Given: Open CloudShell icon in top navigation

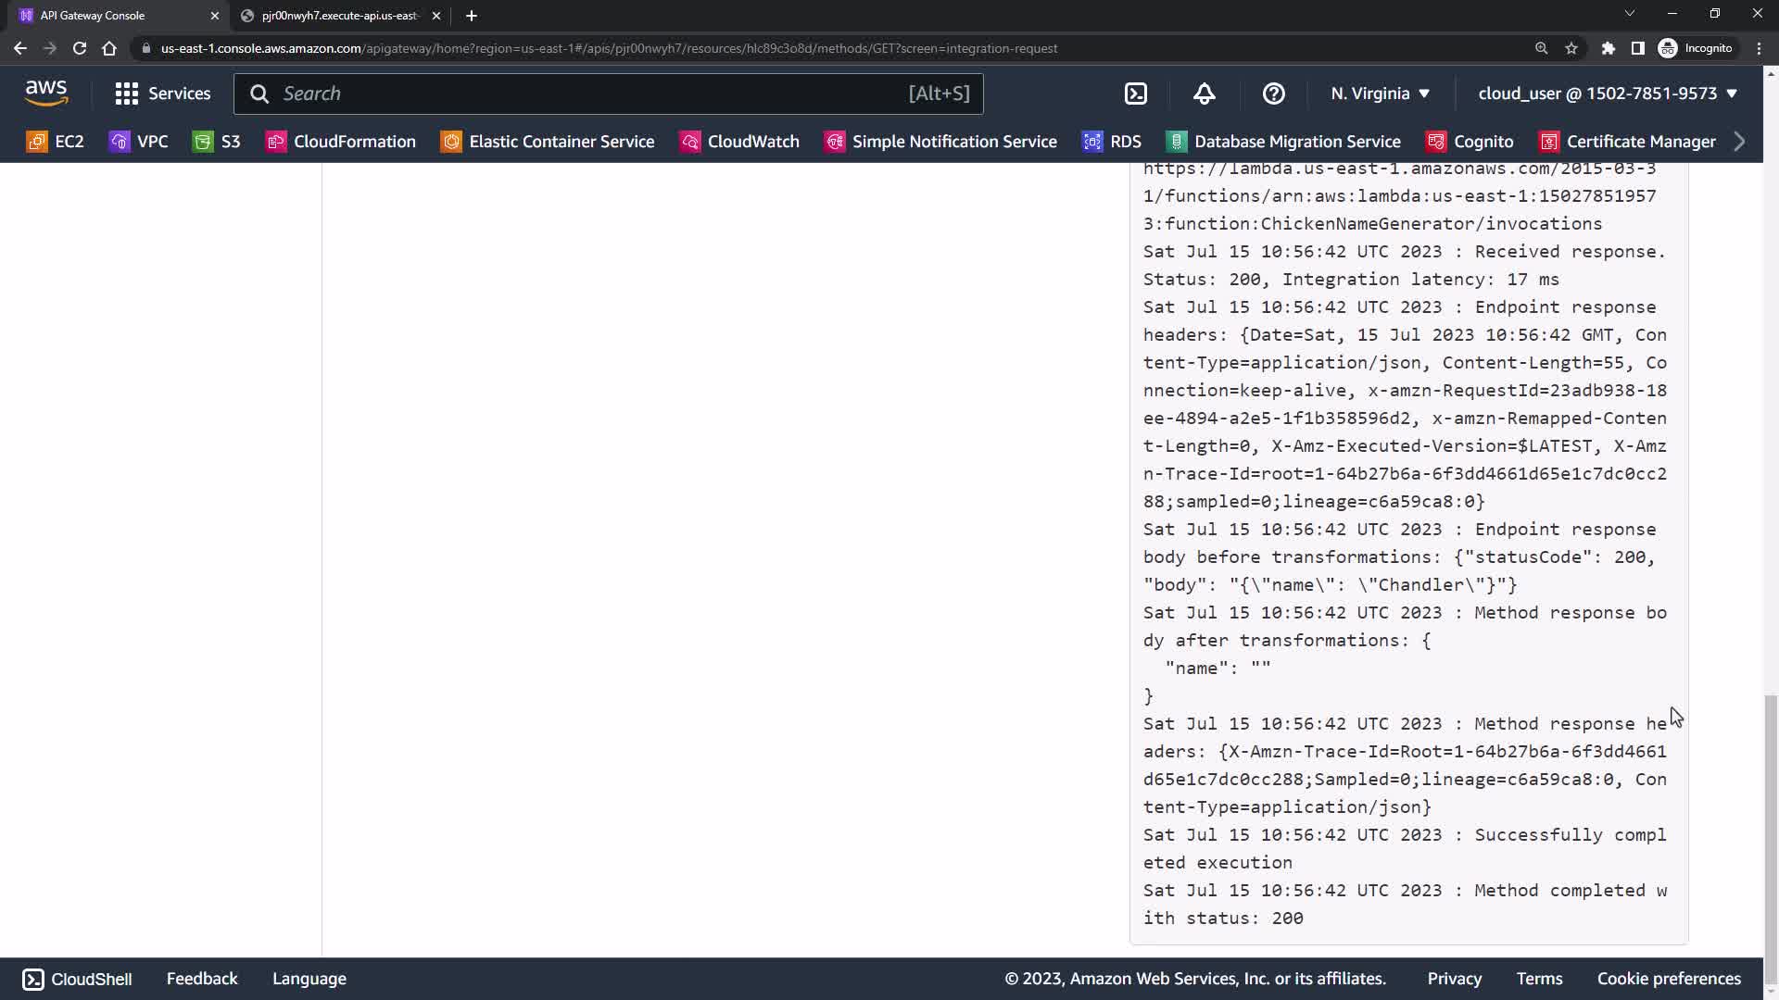Looking at the screenshot, I should click(1136, 94).
